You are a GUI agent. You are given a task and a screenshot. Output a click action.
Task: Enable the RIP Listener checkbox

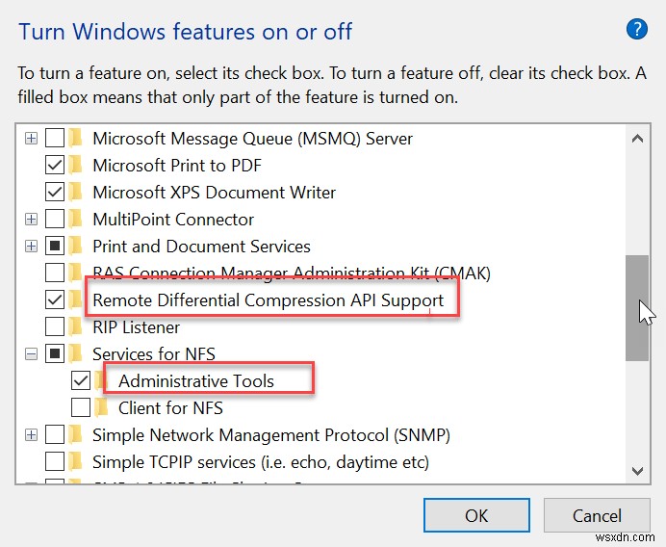click(55, 326)
